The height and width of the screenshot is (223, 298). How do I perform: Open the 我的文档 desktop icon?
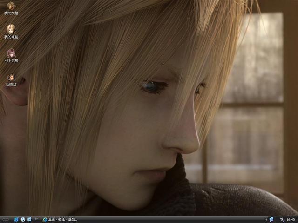click(11, 8)
